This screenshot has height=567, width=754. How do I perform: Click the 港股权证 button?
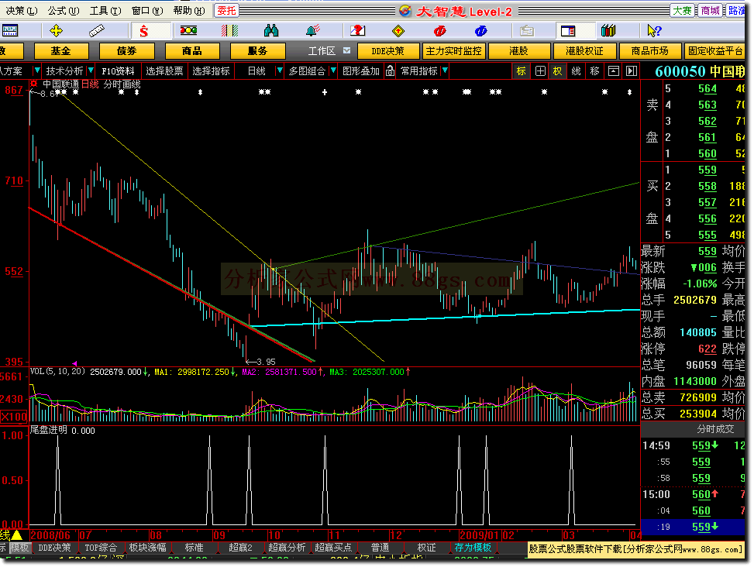(x=584, y=51)
